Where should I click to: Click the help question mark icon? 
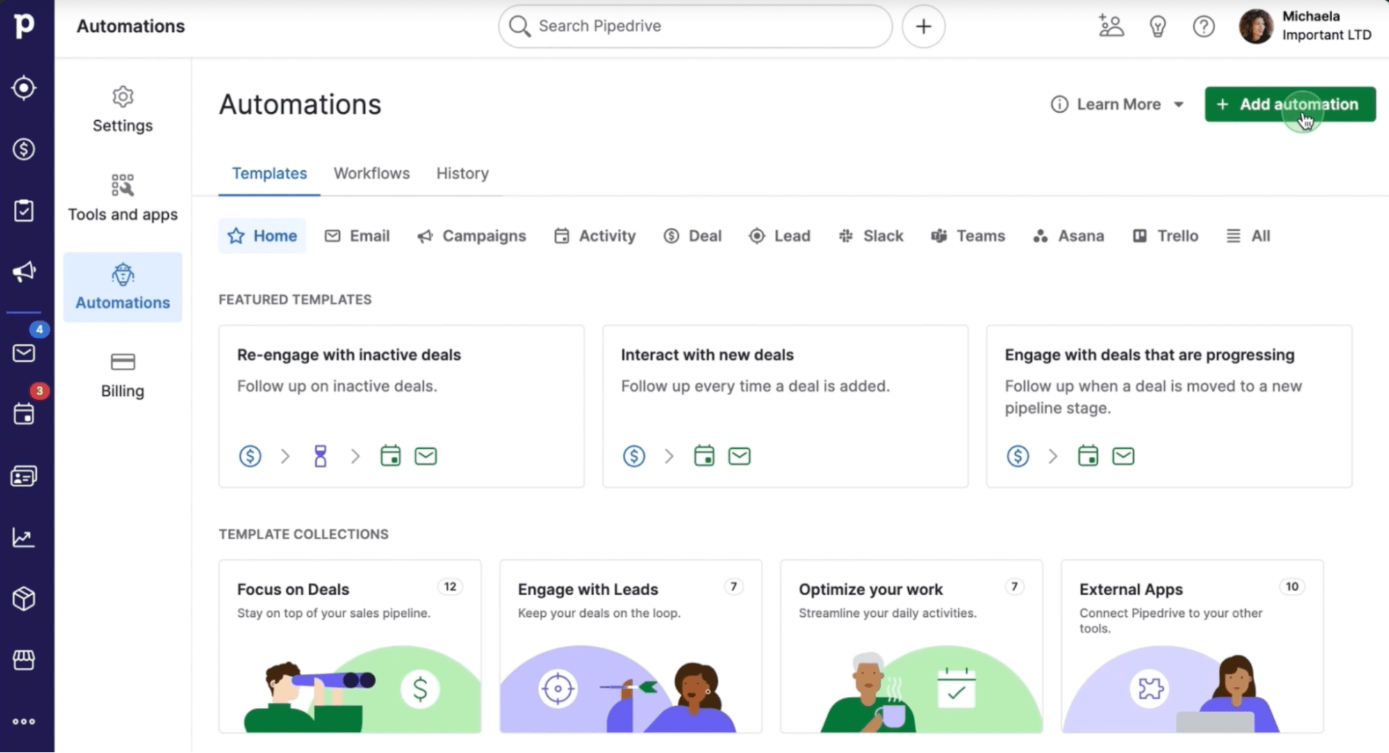(1203, 26)
